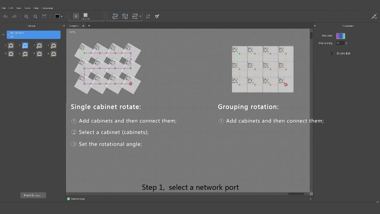380x214 pixels.
Task: Collapse the selected device tree node
Action: (3, 35)
